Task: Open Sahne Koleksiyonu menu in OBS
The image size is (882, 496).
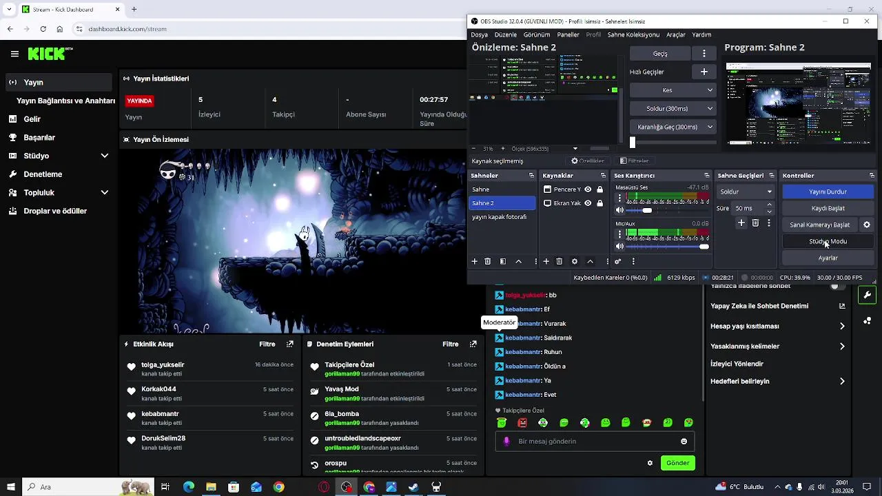Action: [633, 34]
